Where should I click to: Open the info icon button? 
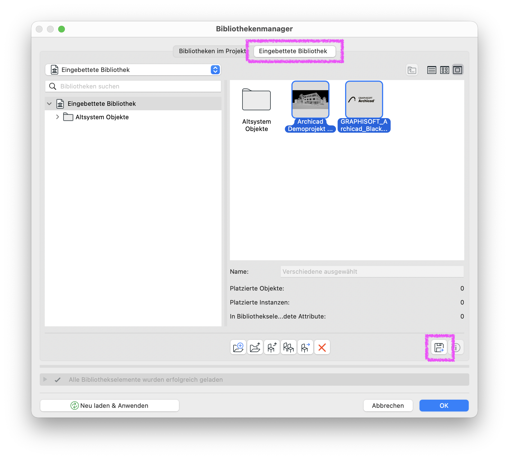456,347
